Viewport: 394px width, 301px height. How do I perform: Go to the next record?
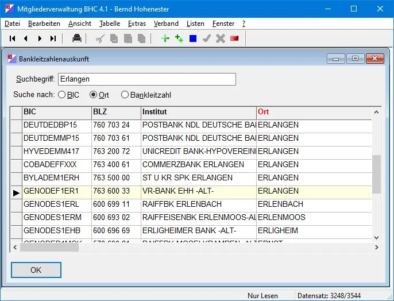40,38
